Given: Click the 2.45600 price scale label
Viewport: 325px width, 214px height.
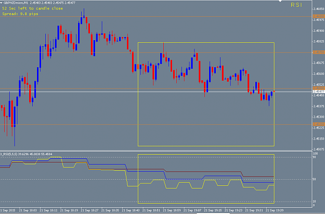Looking at the screenshot, I should coord(319,74).
